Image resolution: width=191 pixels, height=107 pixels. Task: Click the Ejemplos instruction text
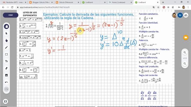pyautogui.click(x=88, y=16)
